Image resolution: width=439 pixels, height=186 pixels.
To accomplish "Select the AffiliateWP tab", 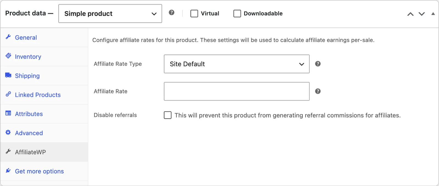I will [44, 152].
